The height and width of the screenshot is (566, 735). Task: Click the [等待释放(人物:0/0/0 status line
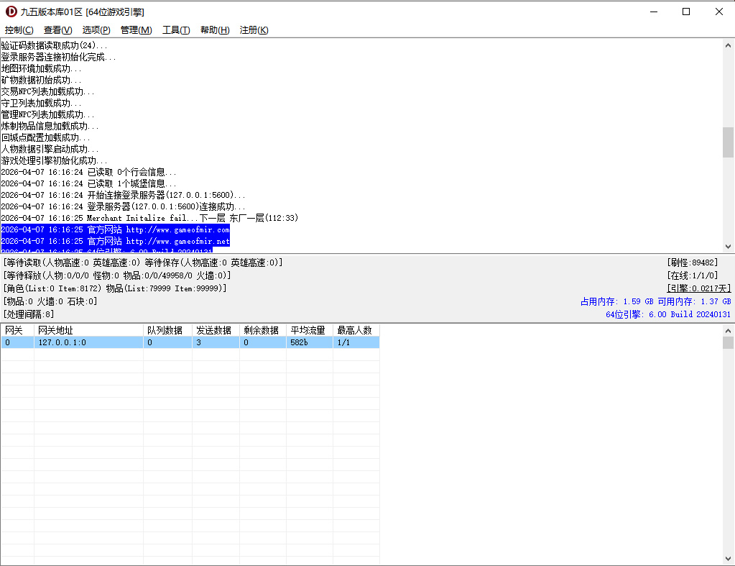click(117, 275)
